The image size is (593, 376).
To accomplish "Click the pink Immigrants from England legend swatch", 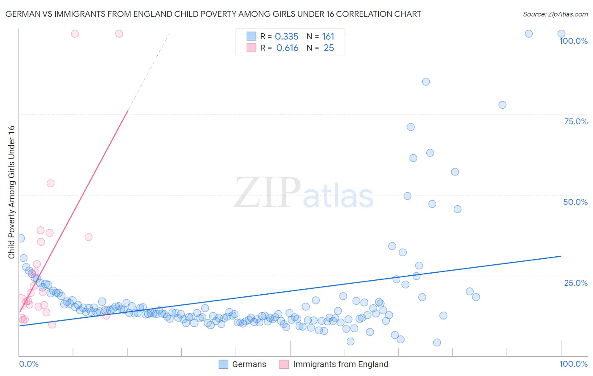I will pyautogui.click(x=284, y=364).
